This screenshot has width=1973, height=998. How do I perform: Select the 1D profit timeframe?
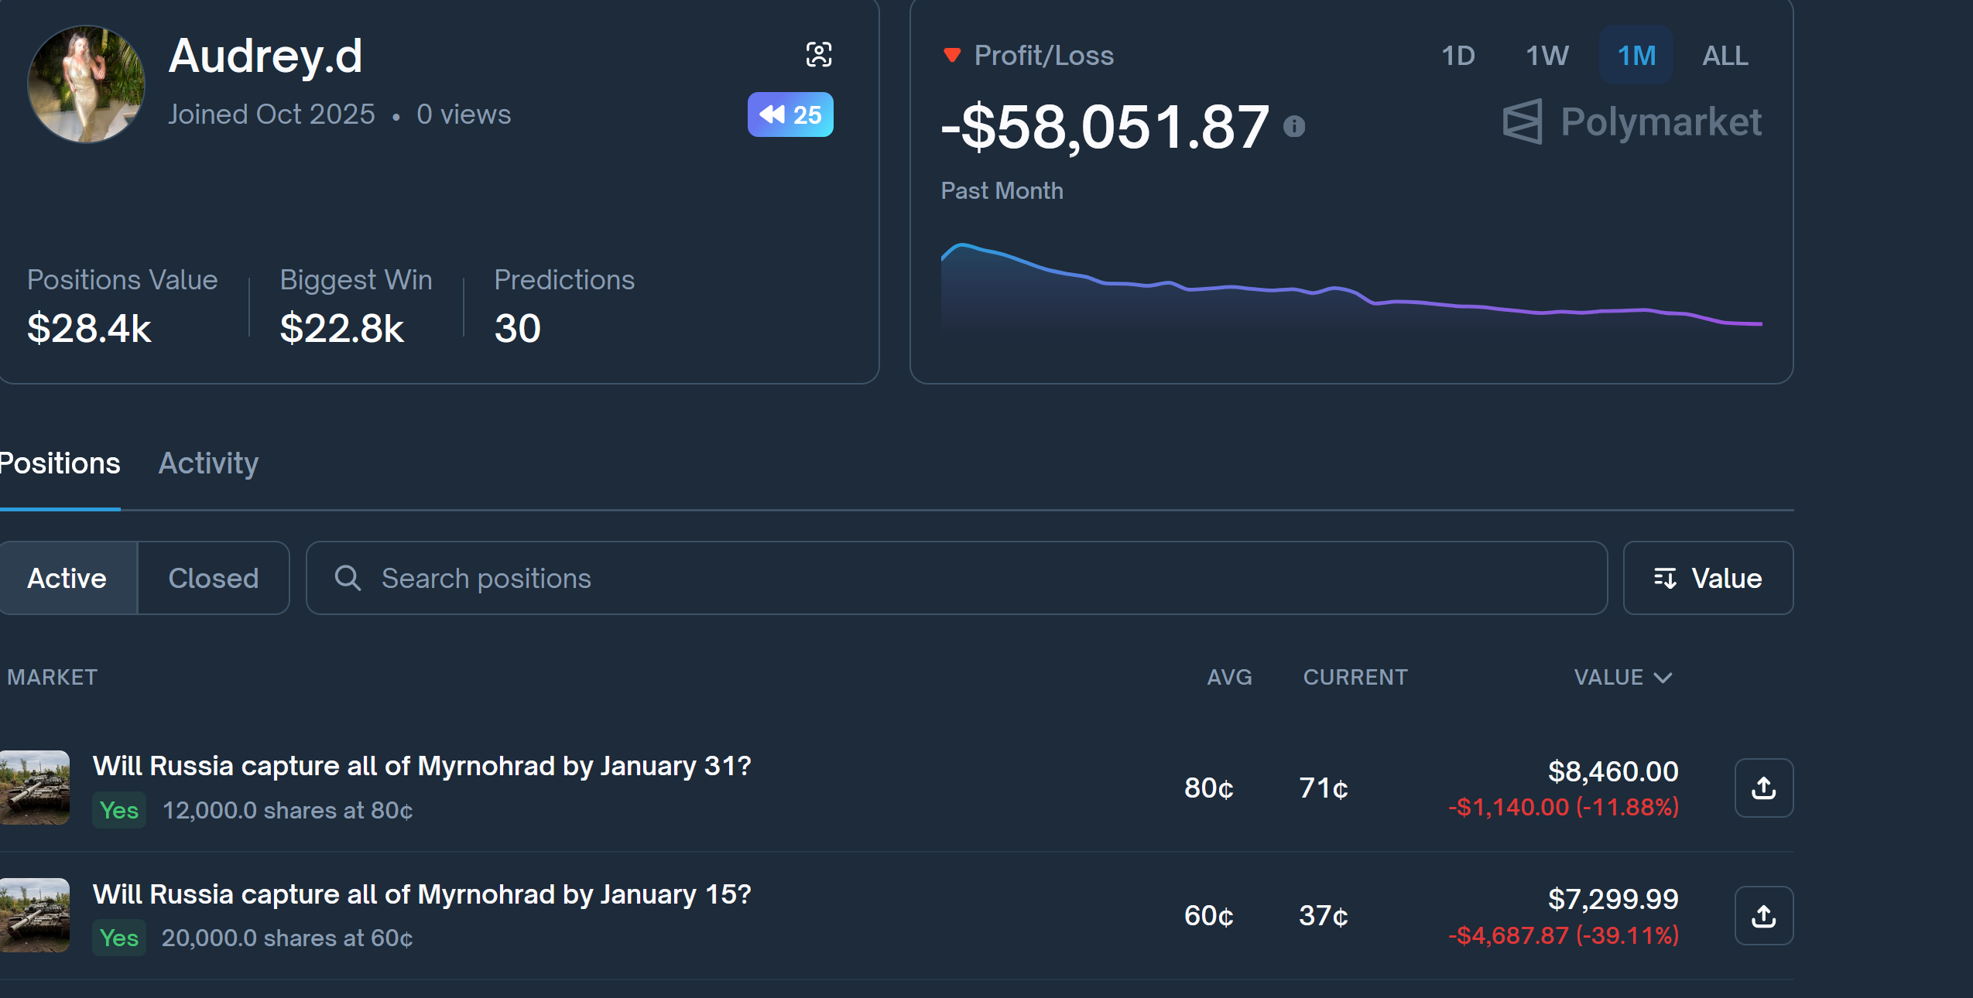coord(1457,56)
